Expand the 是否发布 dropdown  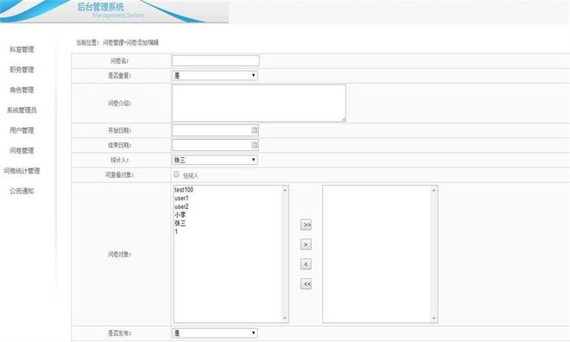[x=215, y=332]
